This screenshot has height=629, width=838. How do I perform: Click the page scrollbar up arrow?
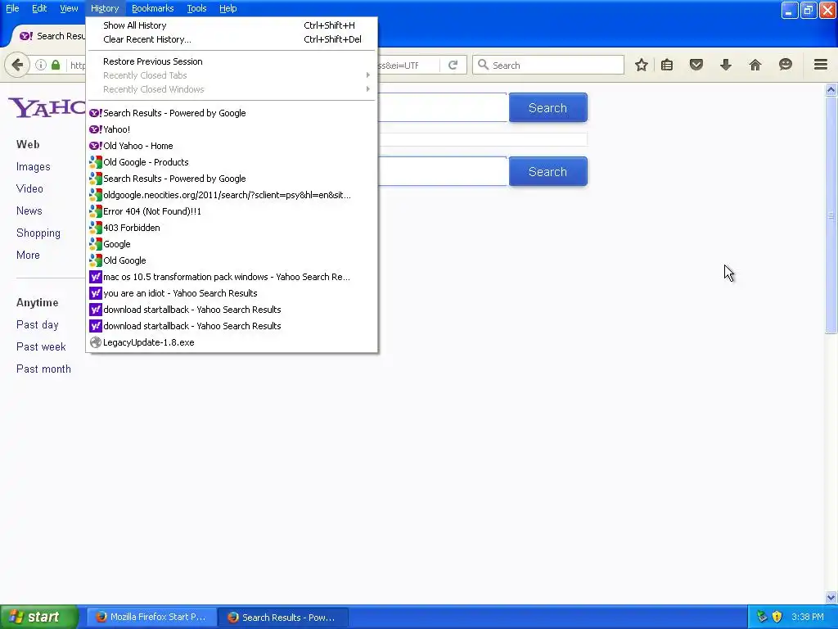[x=831, y=90]
